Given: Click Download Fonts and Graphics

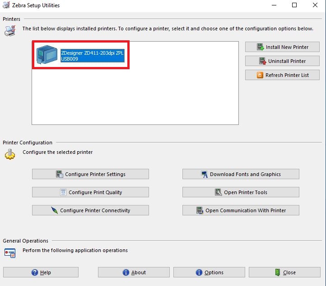Looking at the screenshot, I should pyautogui.click(x=241, y=174).
